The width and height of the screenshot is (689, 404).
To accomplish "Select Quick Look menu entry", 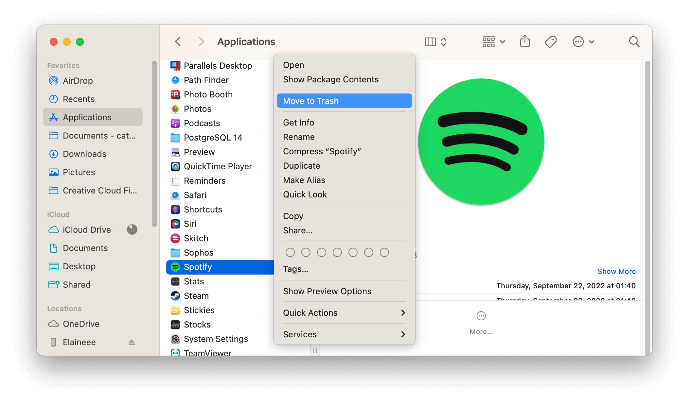I will click(x=344, y=194).
